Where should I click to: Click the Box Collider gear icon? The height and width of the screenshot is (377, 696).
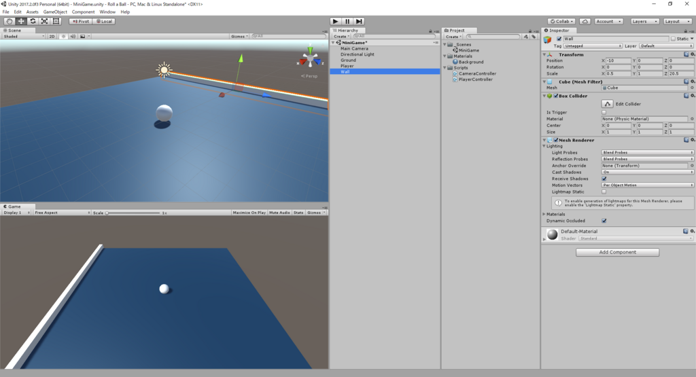coord(693,96)
